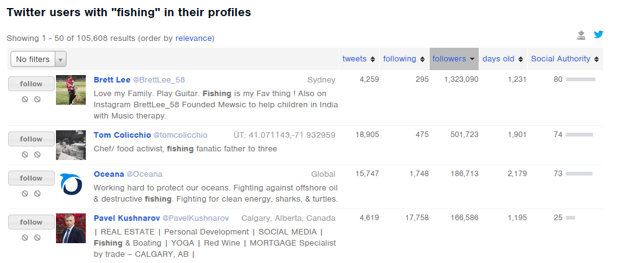Open the No filters dropdown
Viewport: 618px width, 263px height.
click(x=38, y=59)
